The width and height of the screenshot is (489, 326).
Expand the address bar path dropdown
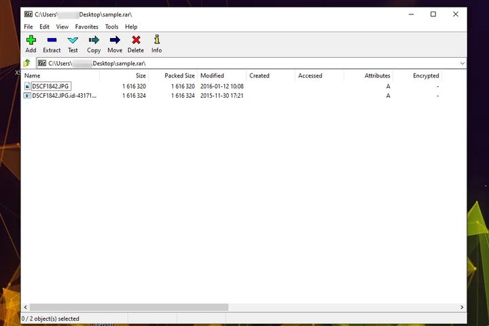click(462, 63)
